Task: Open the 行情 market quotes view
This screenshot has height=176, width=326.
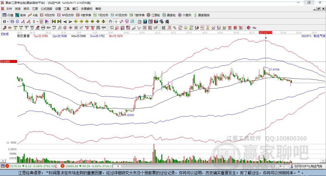Action: pyautogui.click(x=8, y=15)
